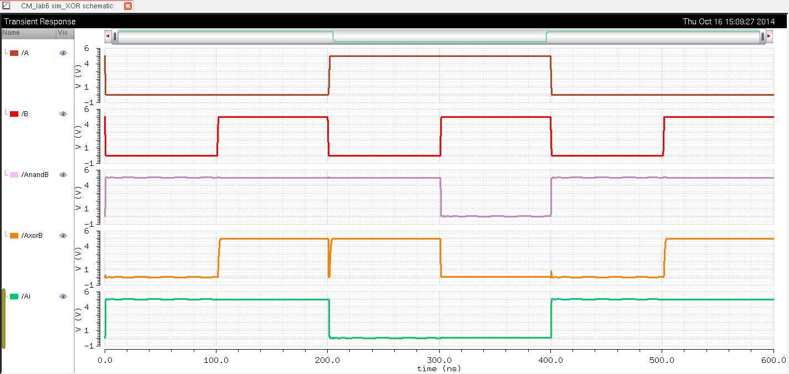The height and width of the screenshot is (374, 789).
Task: Toggle visibility of the /Ai signal
Action: coord(63,296)
